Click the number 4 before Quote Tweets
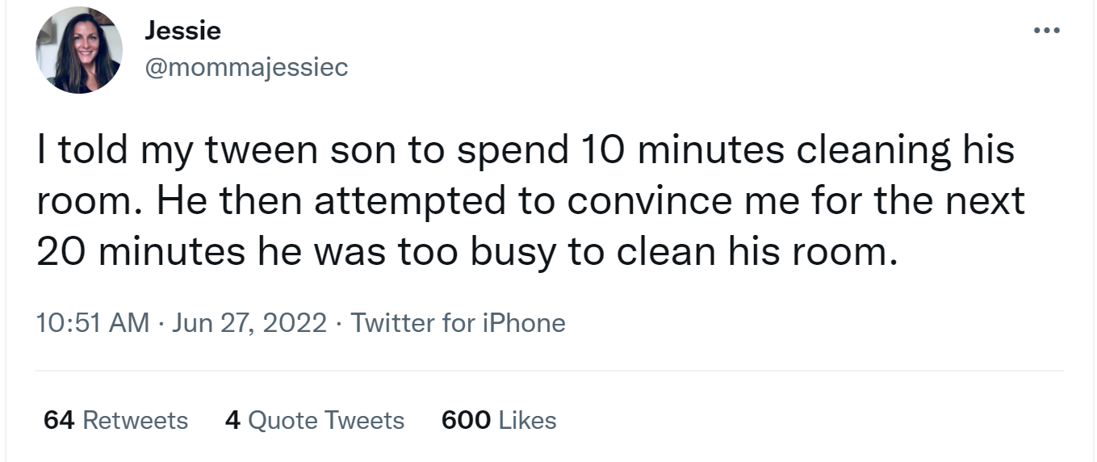The image size is (1097, 462). coord(233,421)
